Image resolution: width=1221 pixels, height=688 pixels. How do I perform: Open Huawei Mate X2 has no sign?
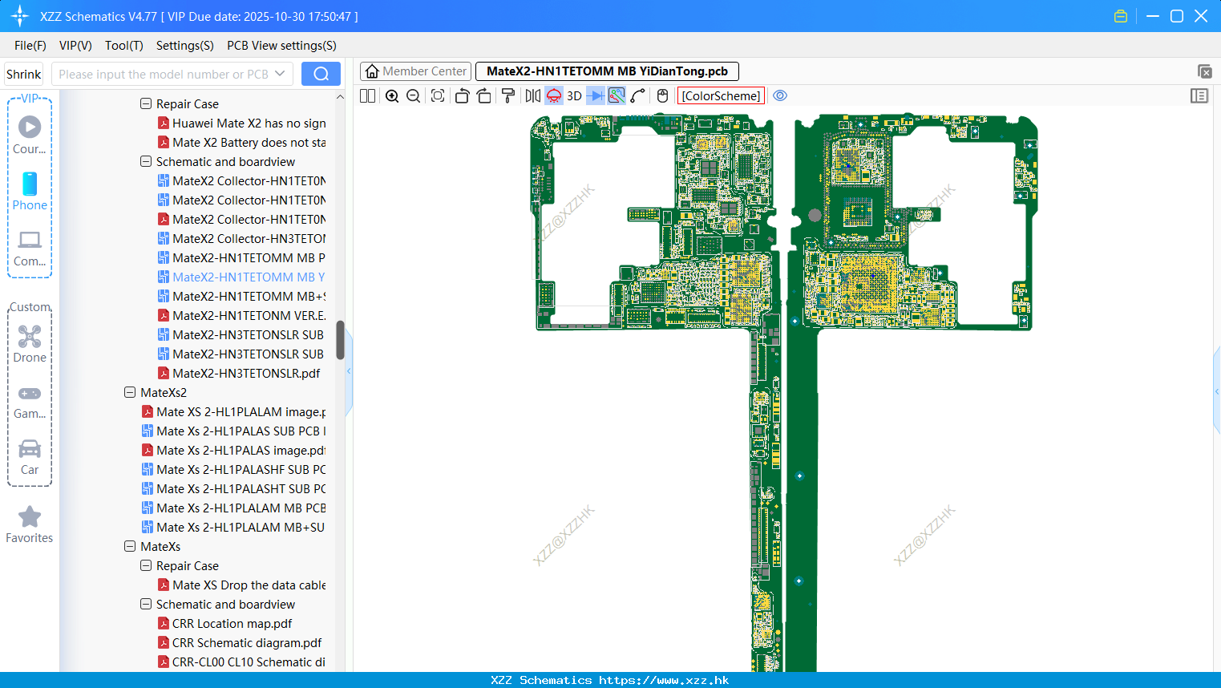coord(242,123)
